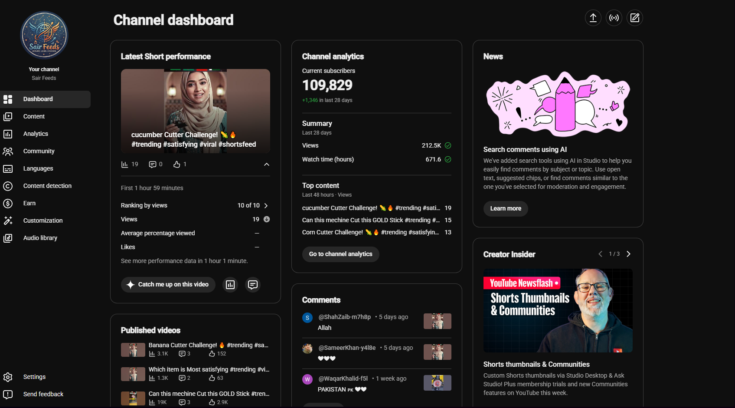Click the green check icon beside Views 212.5K
Image resolution: width=735 pixels, height=408 pixels.
point(448,145)
